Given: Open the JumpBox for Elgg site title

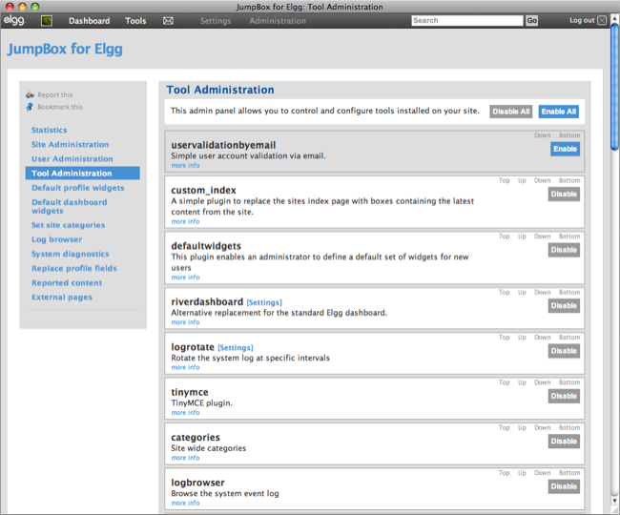Looking at the screenshot, I should [65, 49].
